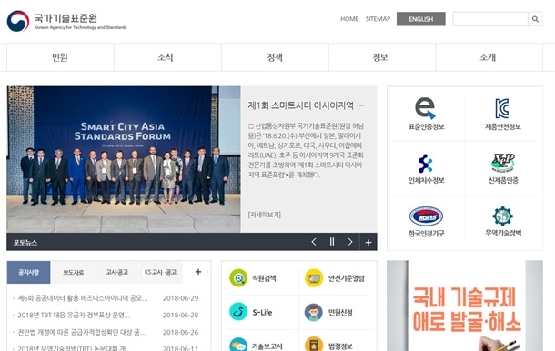
Task: Open the 정책 menu
Action: (x=275, y=57)
